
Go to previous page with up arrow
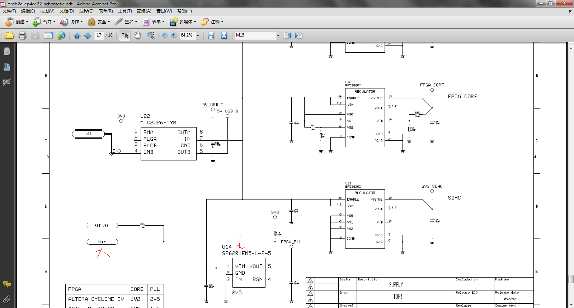tap(77, 35)
